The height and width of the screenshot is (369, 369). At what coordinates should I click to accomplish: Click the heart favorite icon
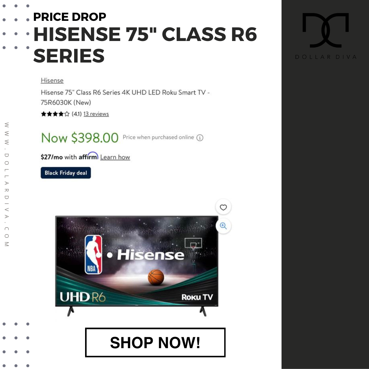223,207
